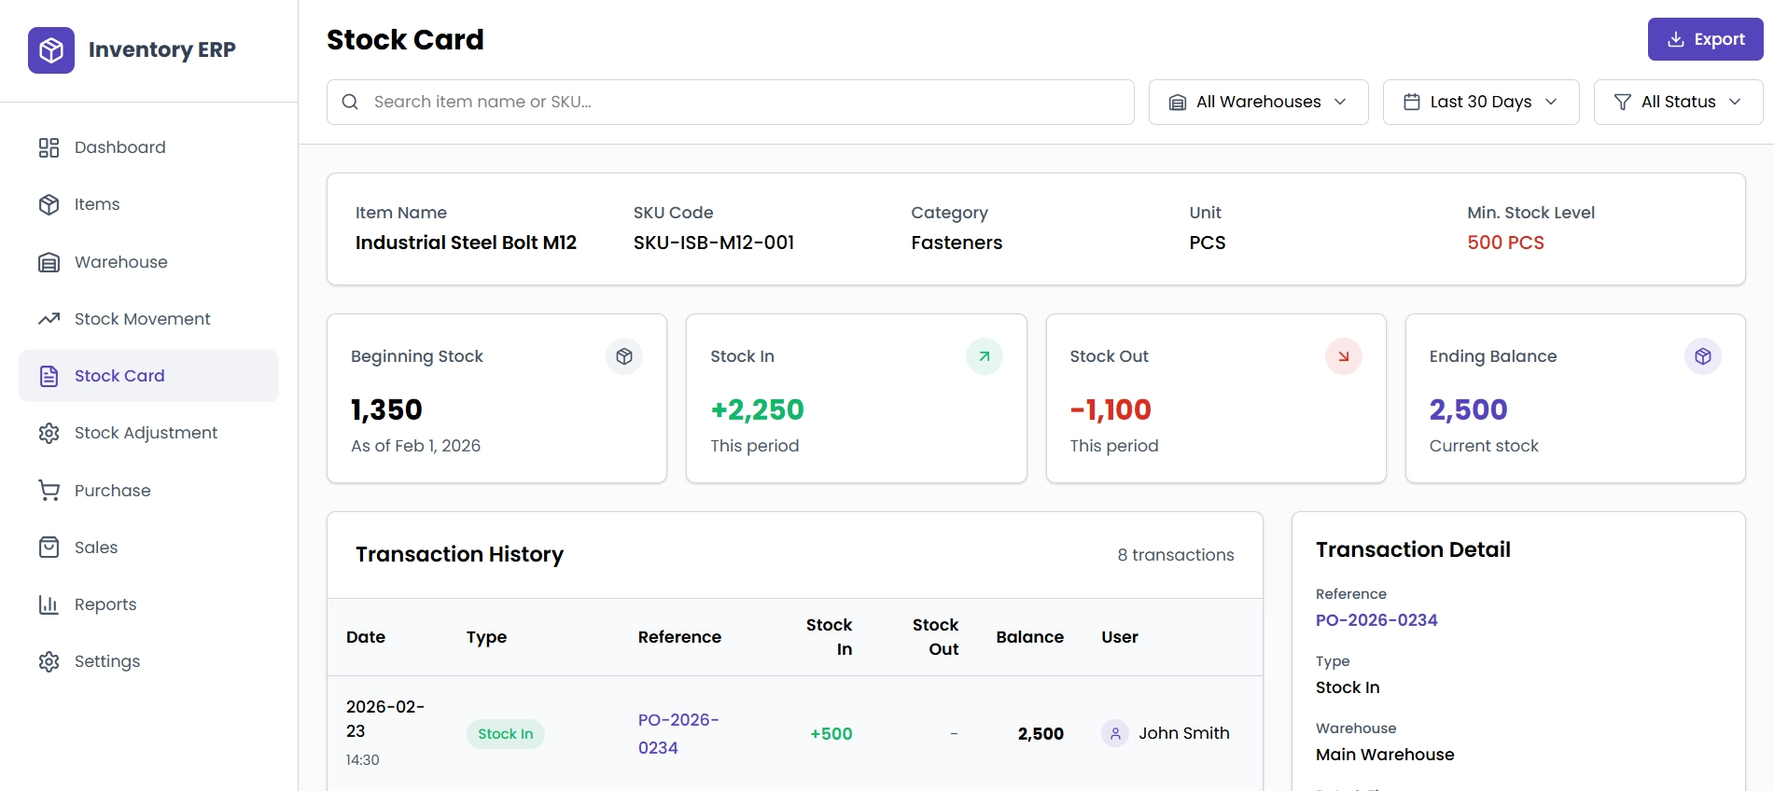Click the Inventory ERP logo icon
Image resolution: width=1774 pixels, height=791 pixels.
coord(51,50)
